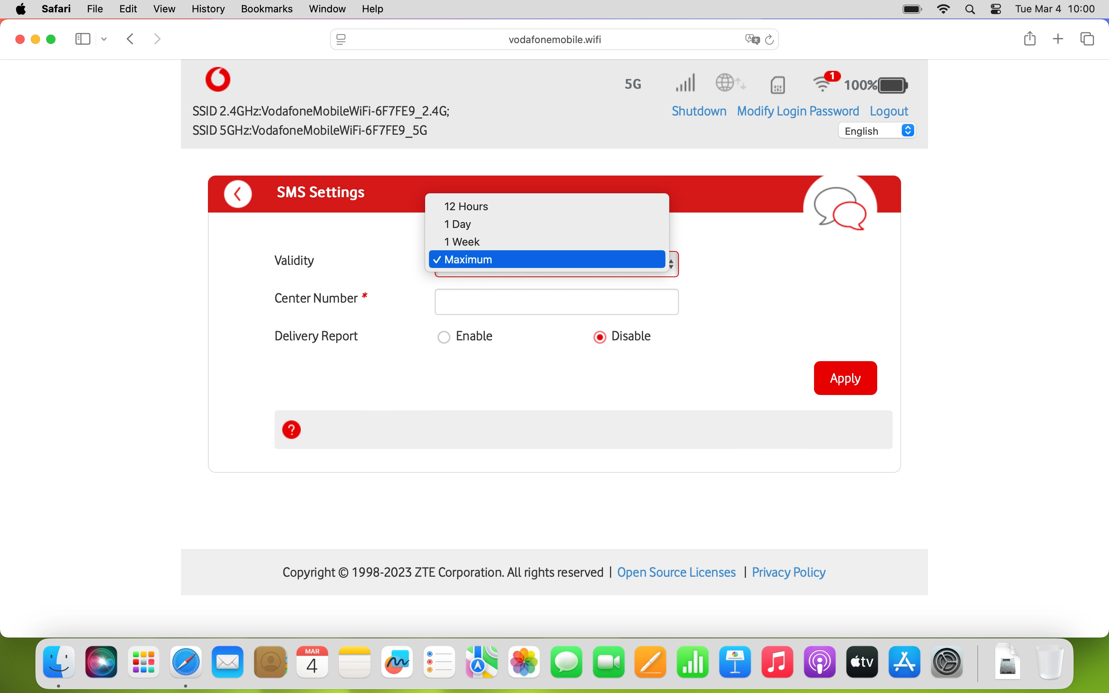Viewport: 1109px width, 693px height.
Task: Click the Safari back navigation arrow
Action: [130, 39]
